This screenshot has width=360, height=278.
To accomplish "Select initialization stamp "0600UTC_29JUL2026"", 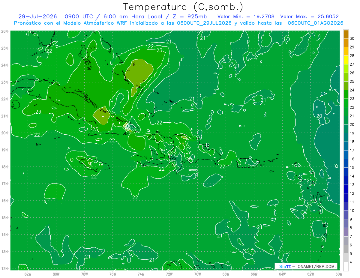I will pyautogui.click(x=204, y=23).
